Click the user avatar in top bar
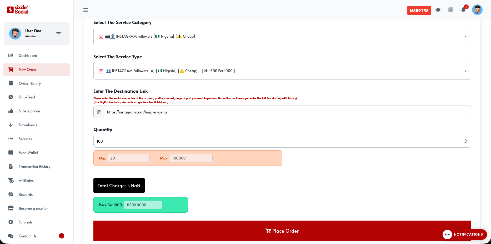 pyautogui.click(x=477, y=10)
